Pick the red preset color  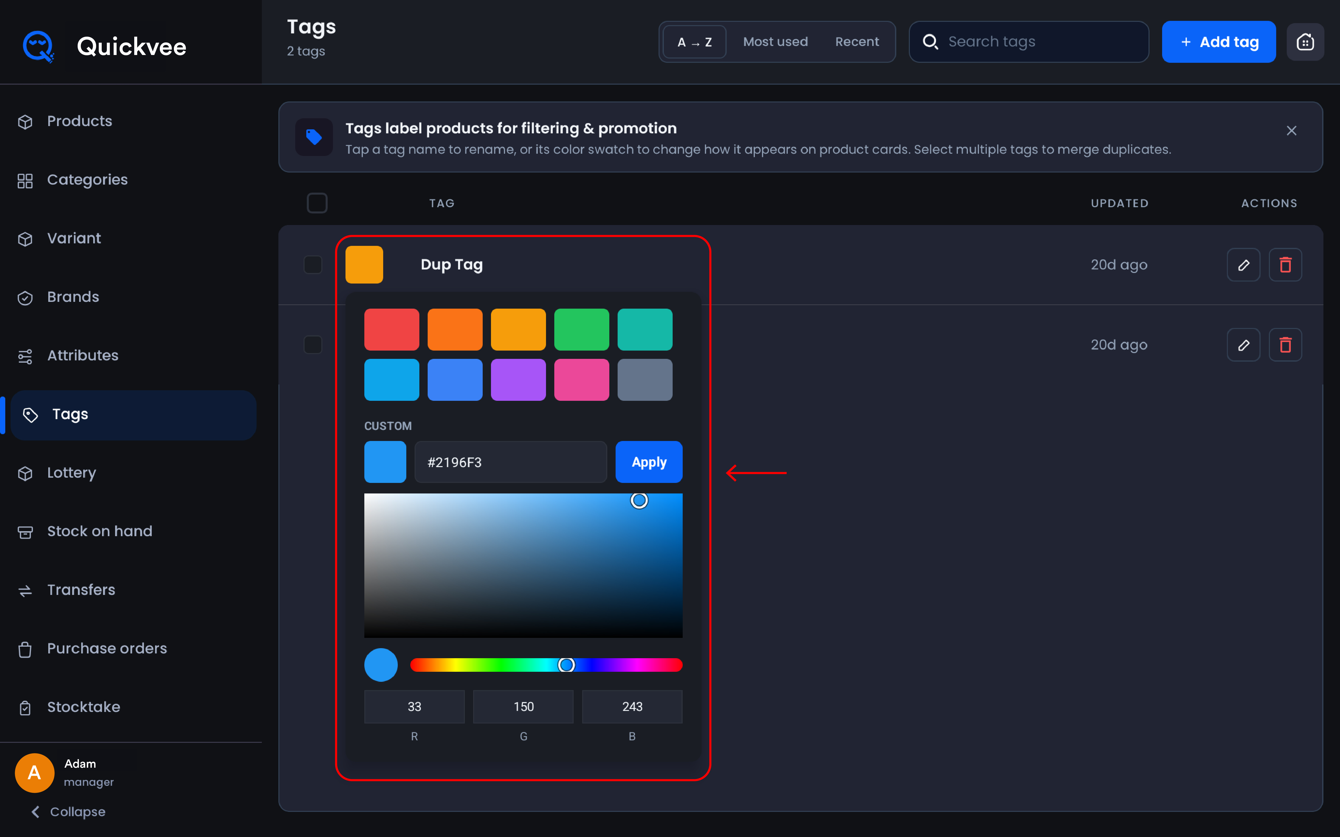(x=391, y=329)
